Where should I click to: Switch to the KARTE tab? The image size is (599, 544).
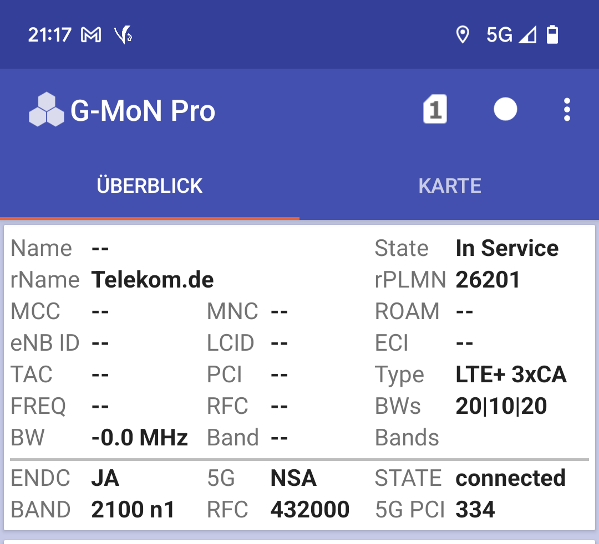[449, 186]
